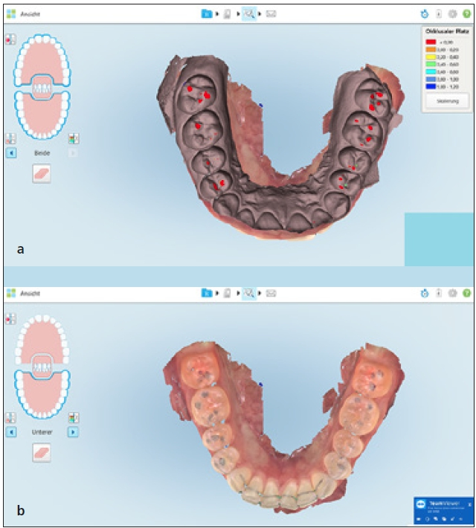476x528 pixels.
Task: Click the Ansicht menu in bottom panel
Action: click(x=30, y=293)
